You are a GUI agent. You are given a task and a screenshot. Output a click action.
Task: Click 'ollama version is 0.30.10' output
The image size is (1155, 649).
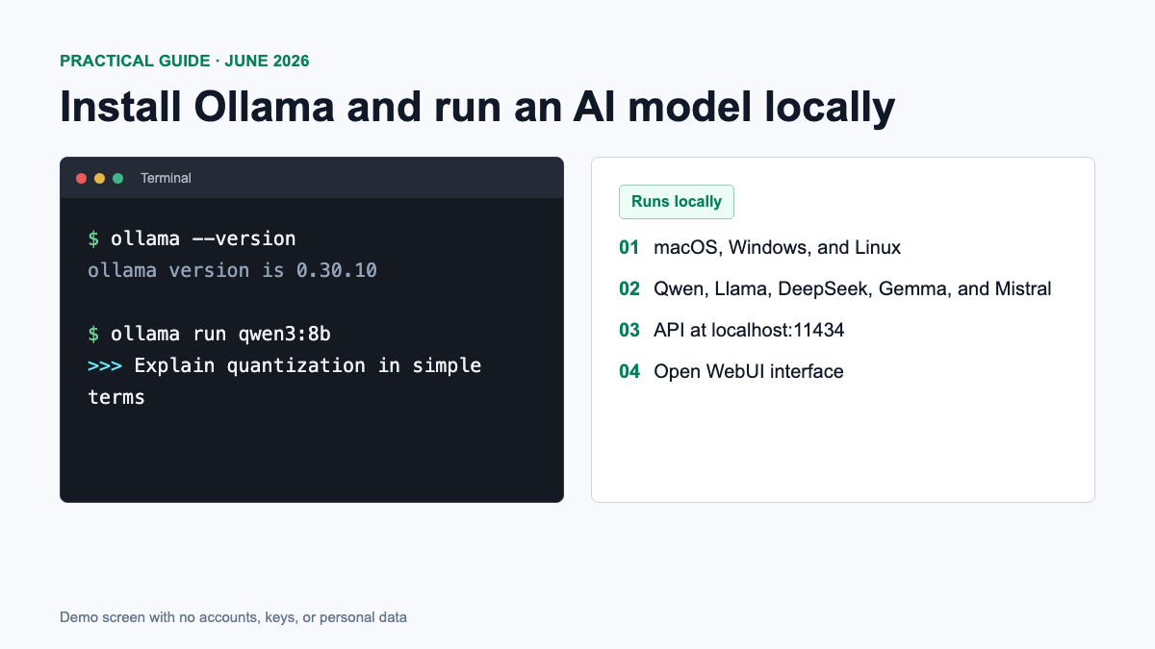pyautogui.click(x=232, y=270)
